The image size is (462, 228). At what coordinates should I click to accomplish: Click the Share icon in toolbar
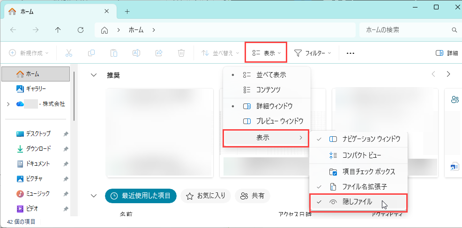coord(159,53)
